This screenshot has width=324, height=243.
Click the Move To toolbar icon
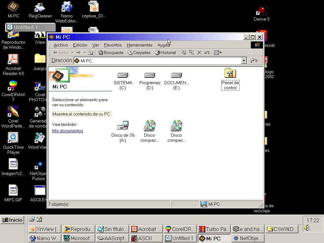click(184, 53)
